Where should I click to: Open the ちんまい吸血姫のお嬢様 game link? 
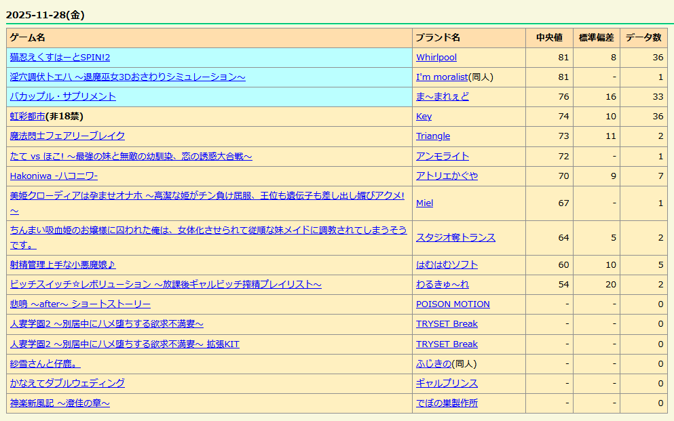(x=208, y=230)
